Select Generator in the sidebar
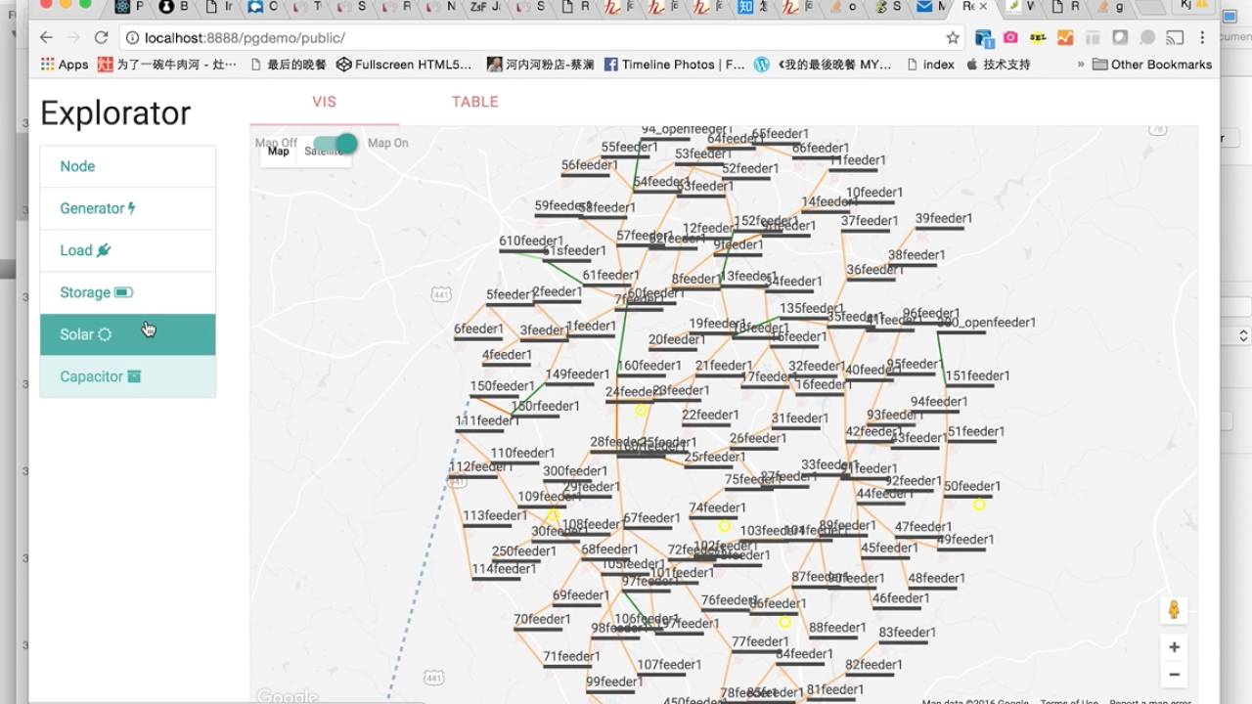1252x704 pixels. (127, 208)
